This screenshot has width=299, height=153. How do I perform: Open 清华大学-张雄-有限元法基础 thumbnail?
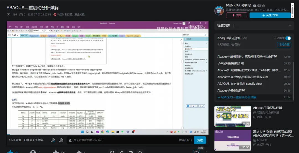233,140
